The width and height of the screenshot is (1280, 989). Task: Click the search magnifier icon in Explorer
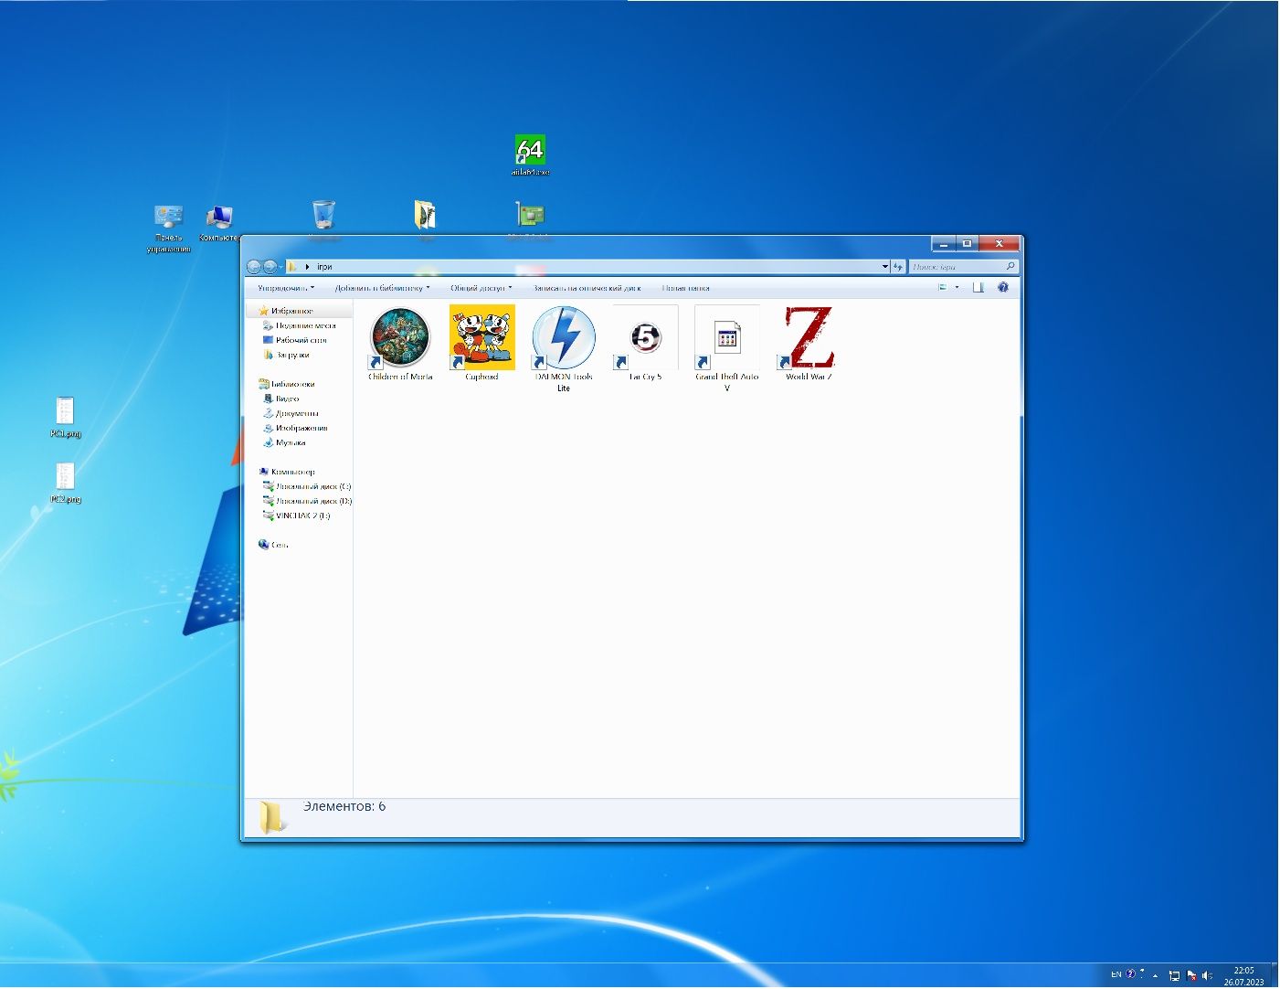[x=1010, y=267]
